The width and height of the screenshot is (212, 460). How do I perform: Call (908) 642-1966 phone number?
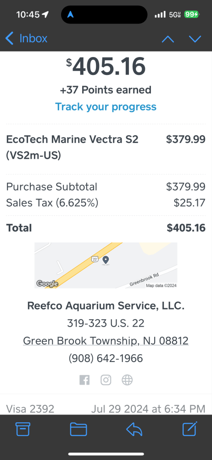tap(106, 358)
